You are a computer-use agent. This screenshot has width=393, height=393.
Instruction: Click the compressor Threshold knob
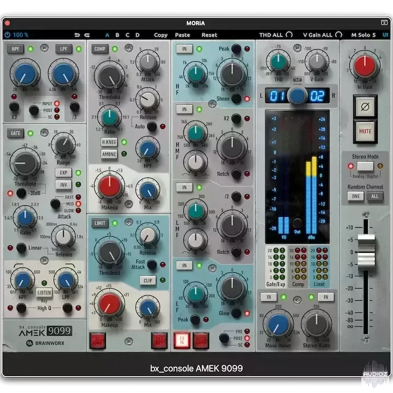[110, 76]
